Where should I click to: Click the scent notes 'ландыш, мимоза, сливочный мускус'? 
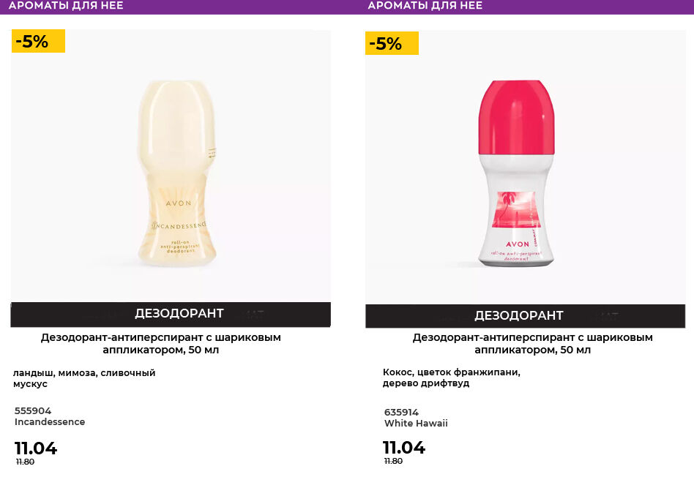(x=84, y=378)
